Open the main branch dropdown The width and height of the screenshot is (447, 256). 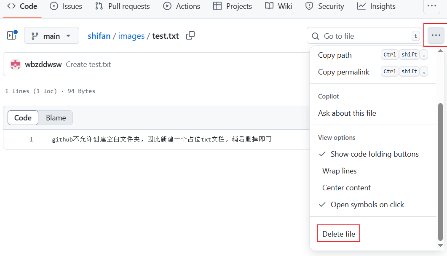(51, 36)
